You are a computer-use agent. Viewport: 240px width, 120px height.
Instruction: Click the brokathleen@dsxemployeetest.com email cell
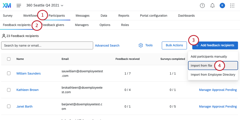82,90
